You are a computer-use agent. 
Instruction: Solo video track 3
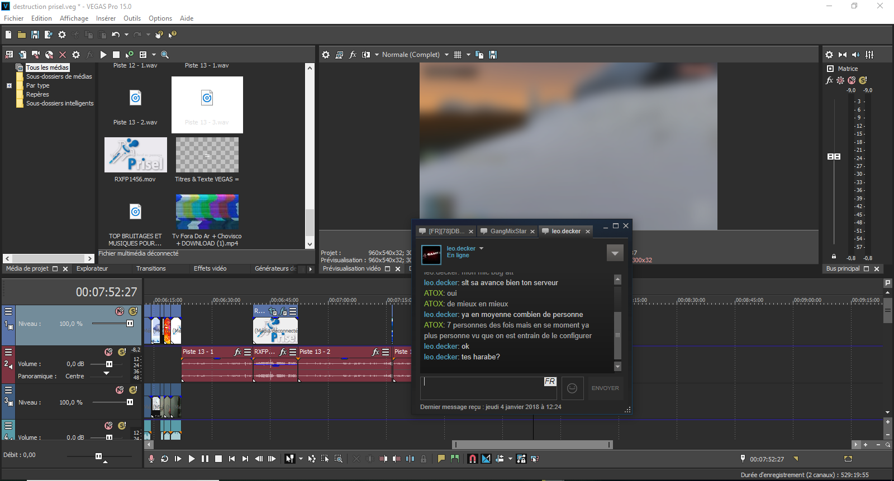pyautogui.click(x=133, y=390)
